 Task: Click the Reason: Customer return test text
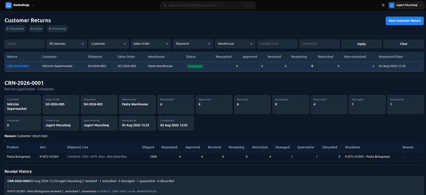click(x=26, y=136)
